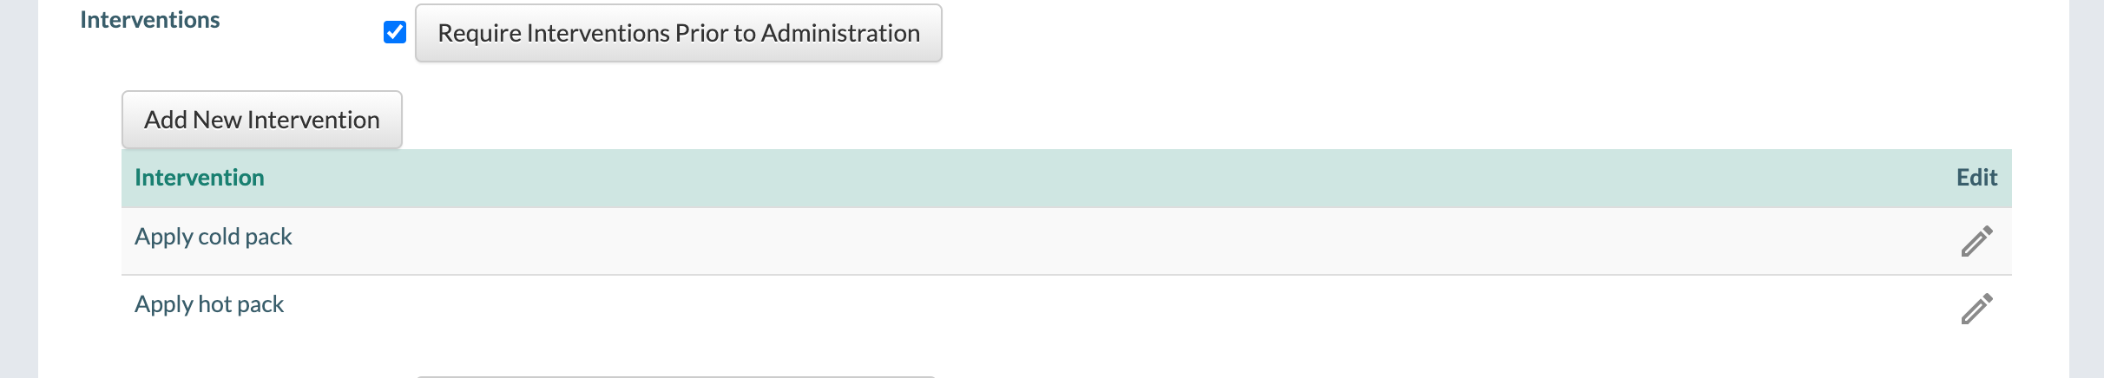Viewport: 2104px width, 378px height.
Task: Click the Apply cold pack text
Action: point(214,237)
